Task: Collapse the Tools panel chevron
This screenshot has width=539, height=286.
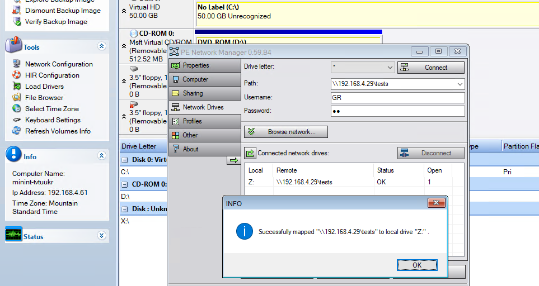Action: [101, 46]
